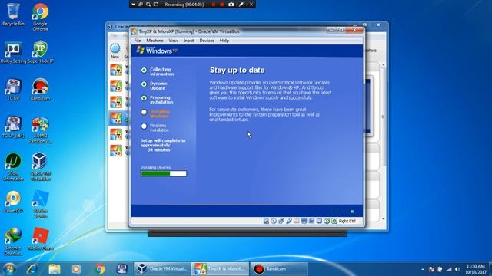Click the mouse integration status icon

pyautogui.click(x=327, y=221)
